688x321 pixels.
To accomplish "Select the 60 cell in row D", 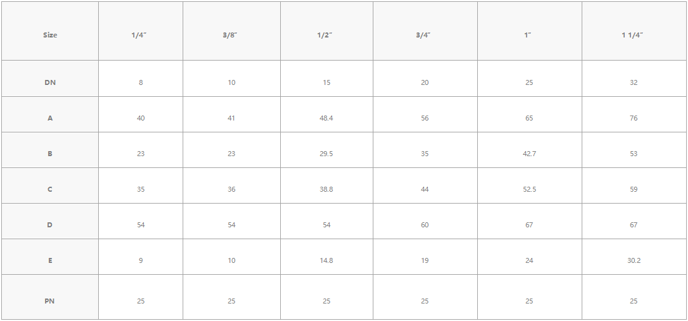I will coord(425,225).
